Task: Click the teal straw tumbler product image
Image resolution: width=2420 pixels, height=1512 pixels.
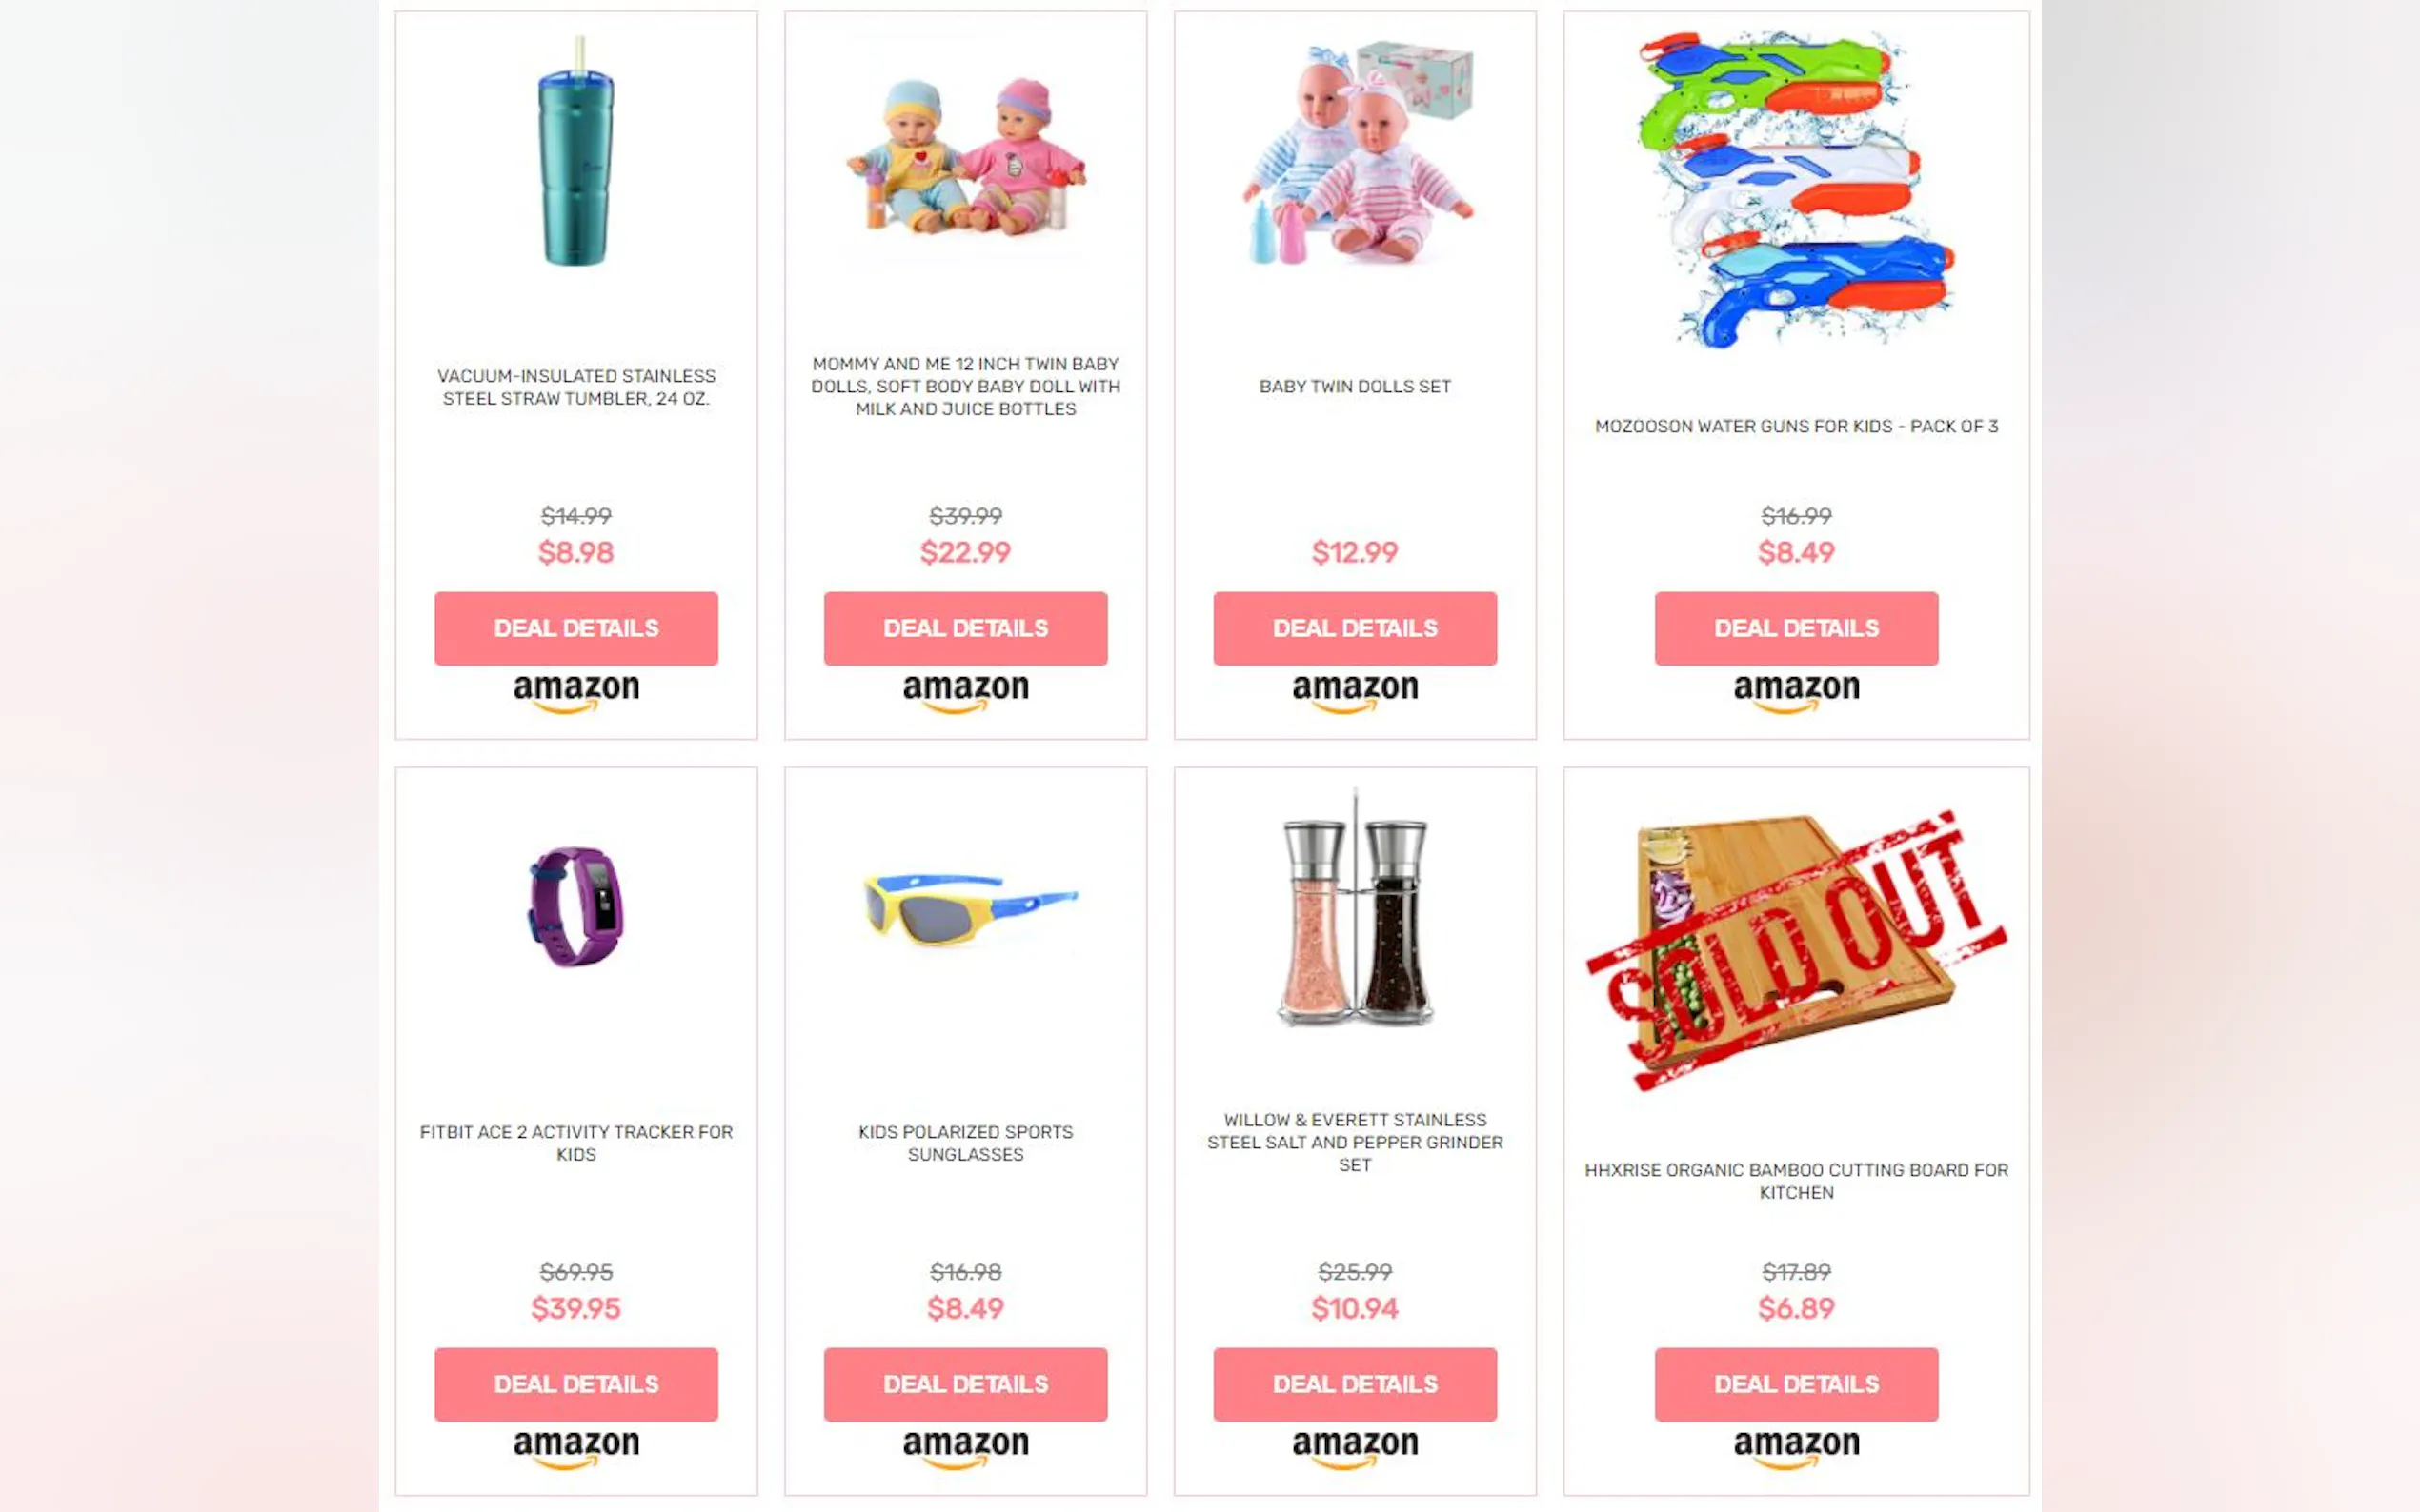Action: (575, 152)
